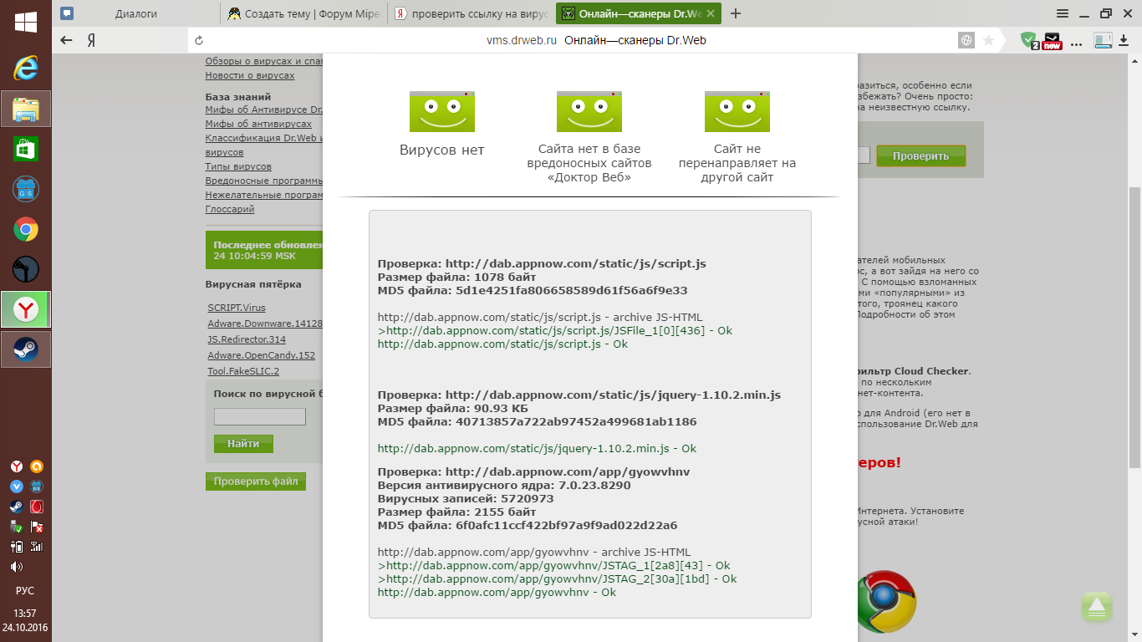This screenshot has width=1142, height=642.
Task: Open the 'Типы вирусов' link
Action: coord(238,166)
